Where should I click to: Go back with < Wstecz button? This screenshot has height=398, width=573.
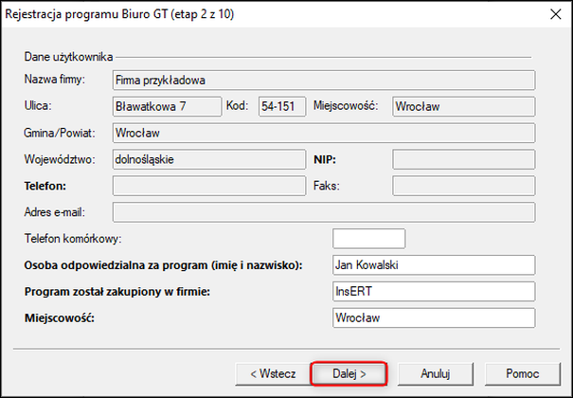coord(273,373)
